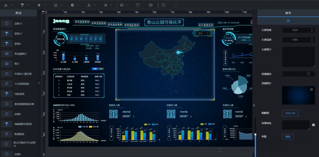Screen dimensions: 319x157
Task: Clear the 背景颜色 color using the X box
Action: [x=308, y=74]
